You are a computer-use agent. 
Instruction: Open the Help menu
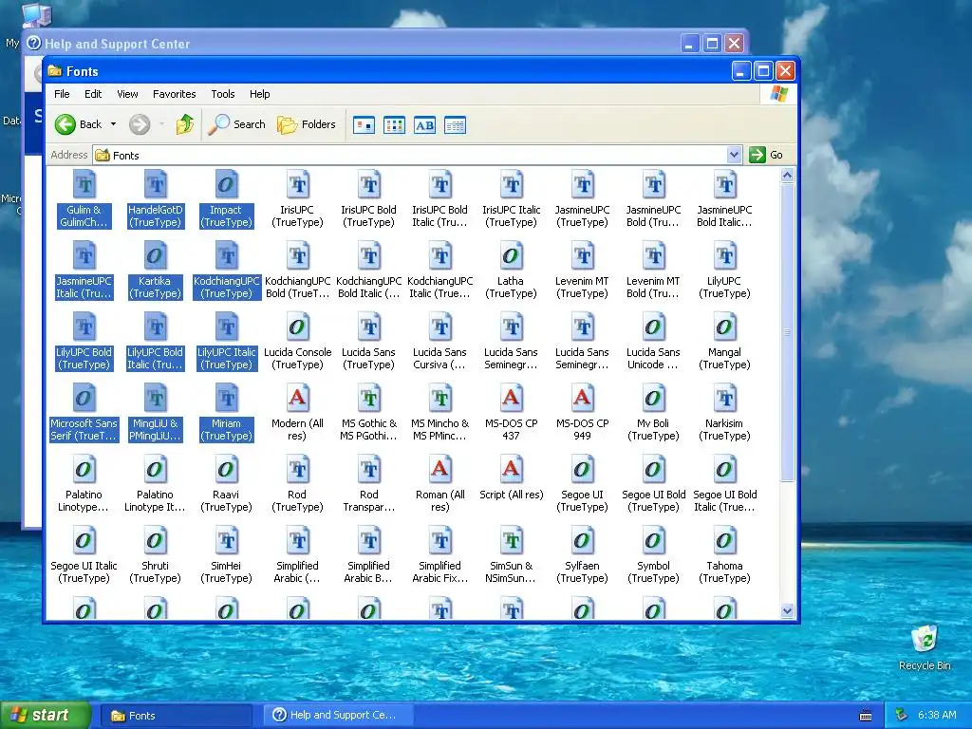(x=260, y=94)
